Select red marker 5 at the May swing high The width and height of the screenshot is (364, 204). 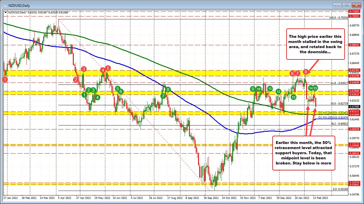click(108, 68)
